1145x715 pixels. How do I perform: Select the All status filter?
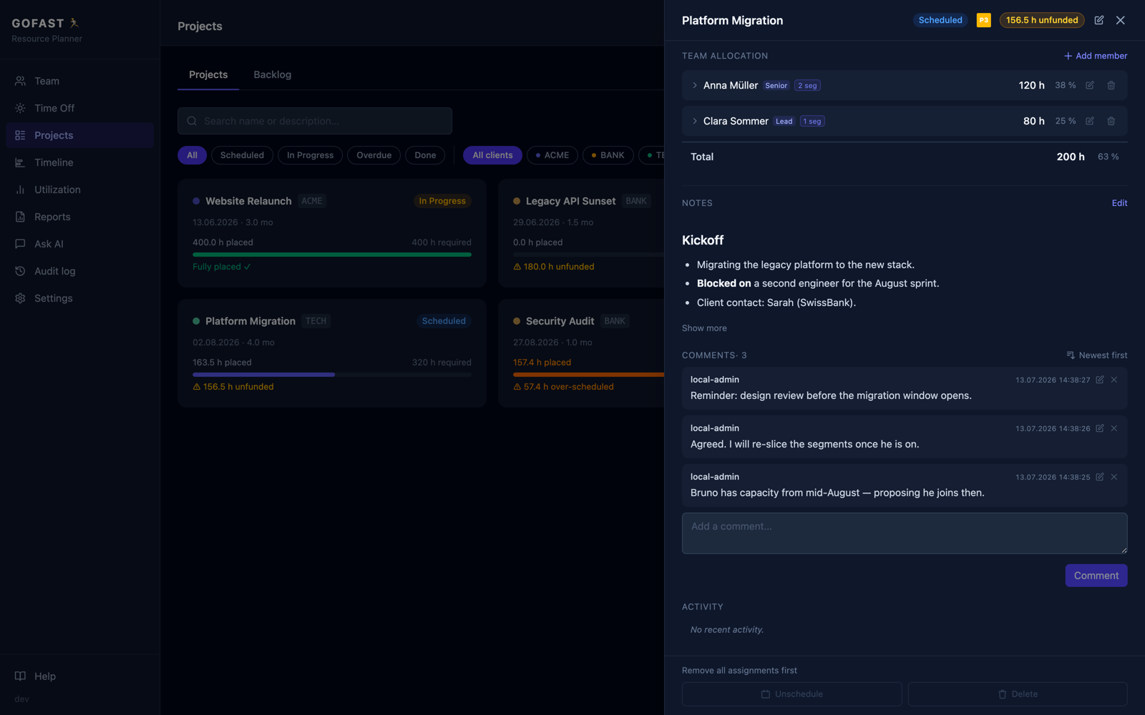tap(192, 155)
